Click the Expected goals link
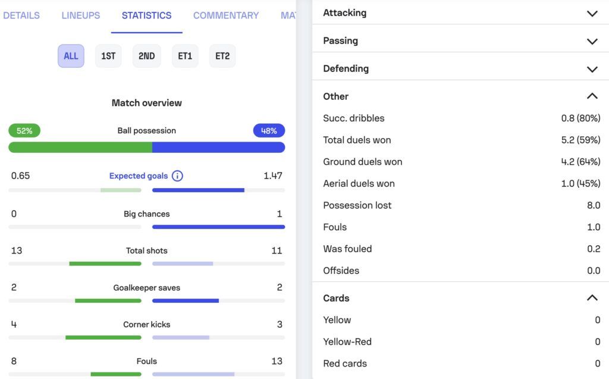609x379 pixels. click(139, 176)
